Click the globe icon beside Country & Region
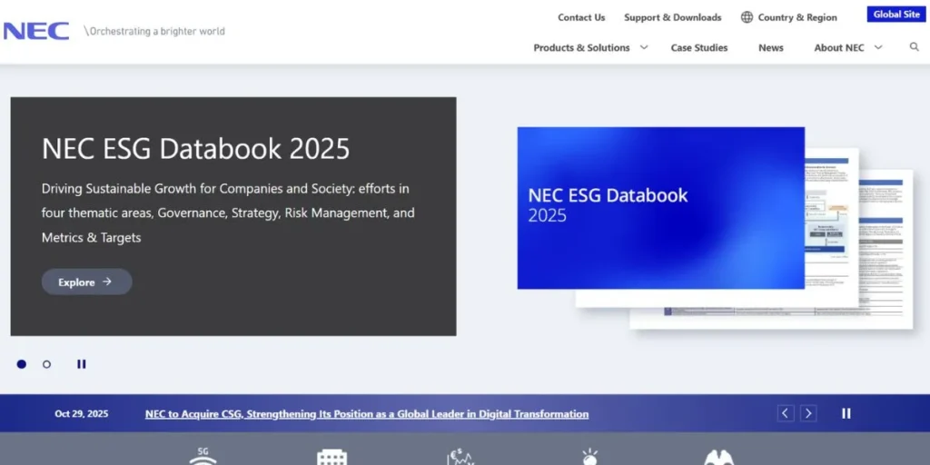The image size is (930, 465). tap(747, 17)
